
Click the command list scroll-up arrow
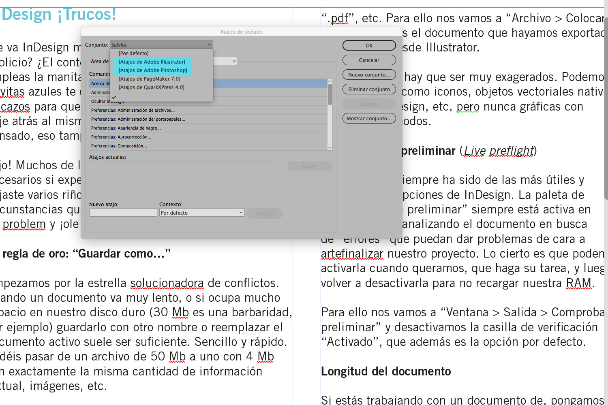click(x=330, y=81)
